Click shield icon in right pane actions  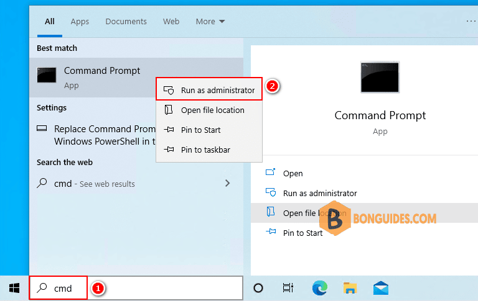(x=270, y=192)
